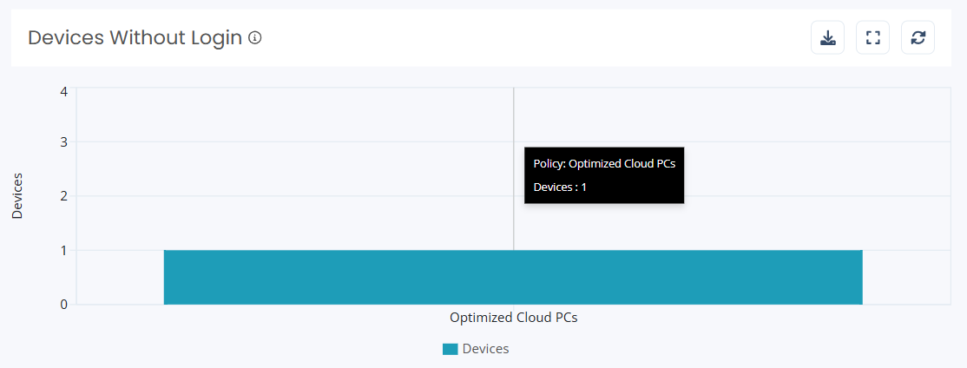The height and width of the screenshot is (368, 967).
Task: Click the vertical crosshair line above the bar
Action: pos(513,117)
